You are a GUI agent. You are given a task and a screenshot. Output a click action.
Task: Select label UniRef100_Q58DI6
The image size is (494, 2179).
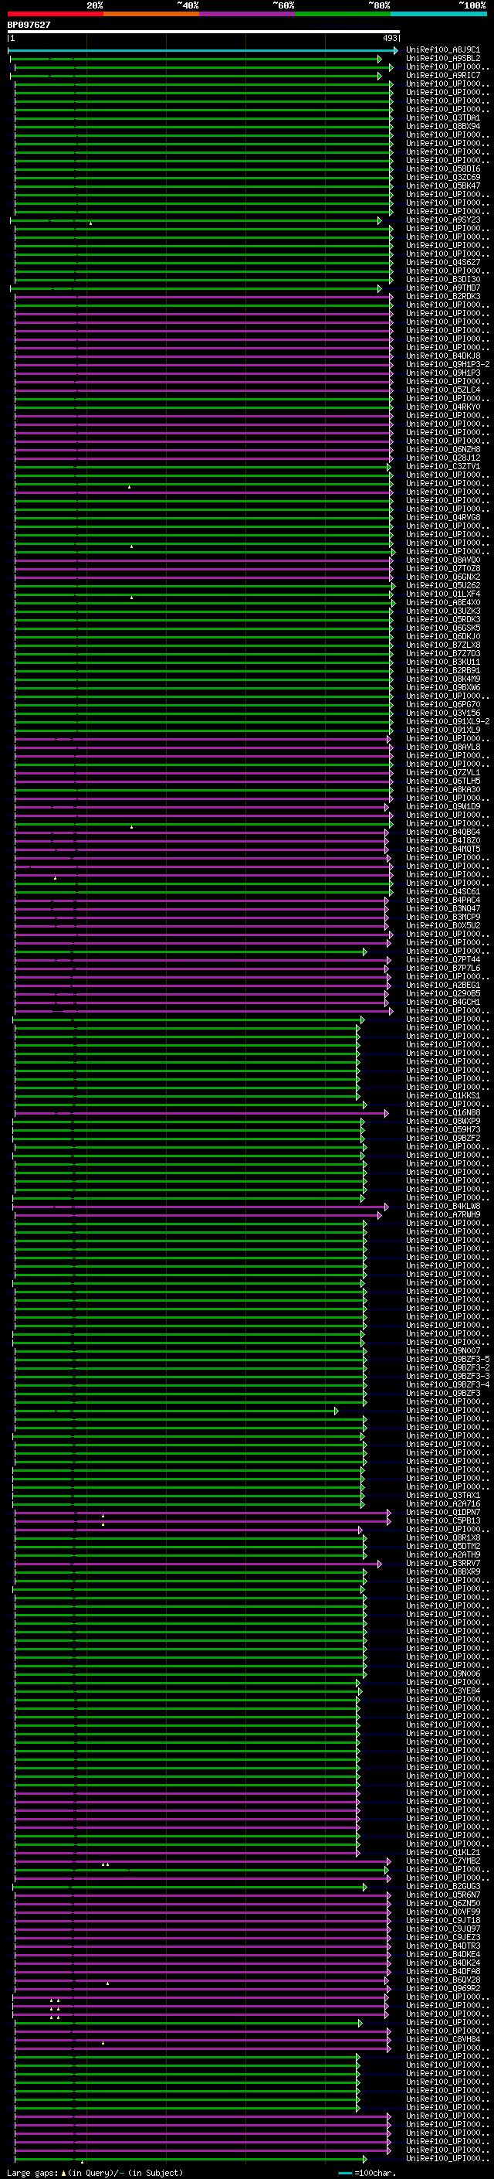pyautogui.click(x=443, y=169)
